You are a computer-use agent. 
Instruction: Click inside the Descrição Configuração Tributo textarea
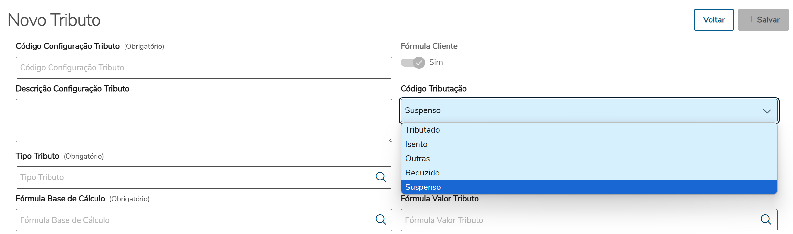click(204, 121)
